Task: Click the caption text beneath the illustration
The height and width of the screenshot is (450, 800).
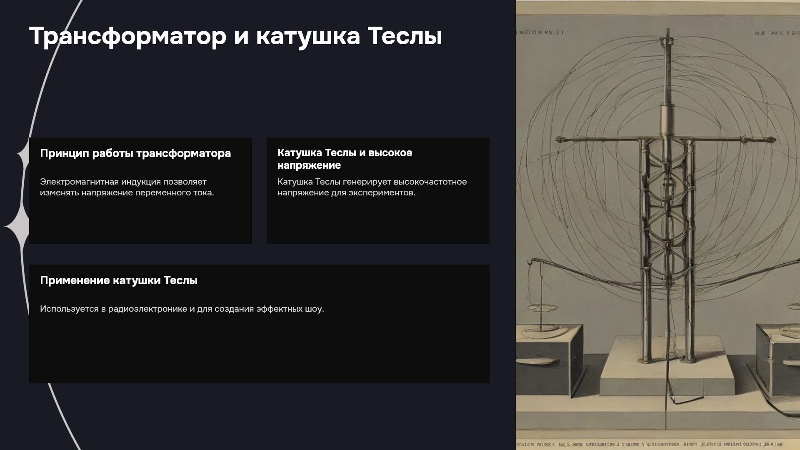Action: (650, 444)
